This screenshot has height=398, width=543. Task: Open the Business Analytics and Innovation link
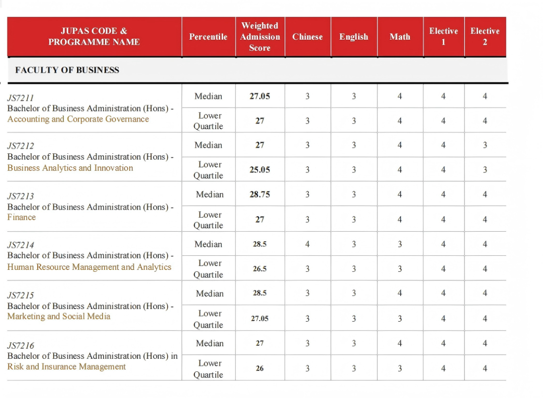(70, 168)
